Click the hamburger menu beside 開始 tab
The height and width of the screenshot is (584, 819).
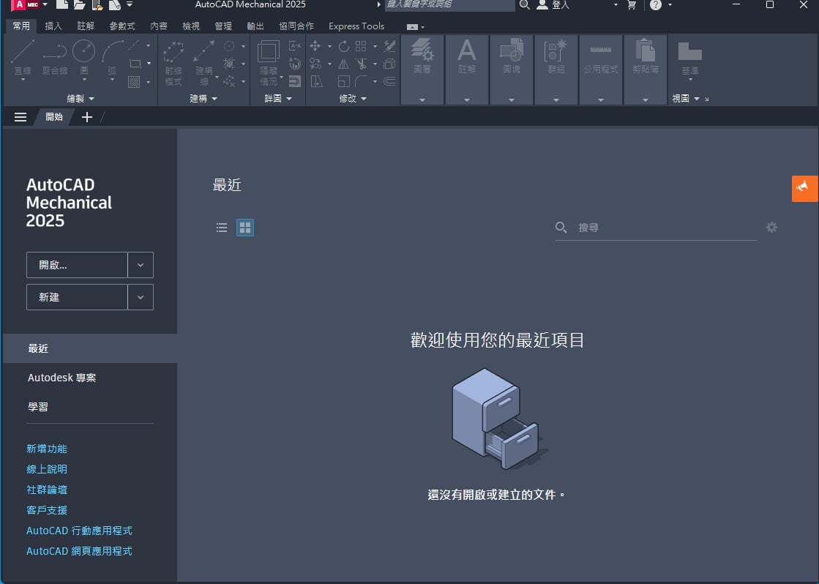point(20,117)
